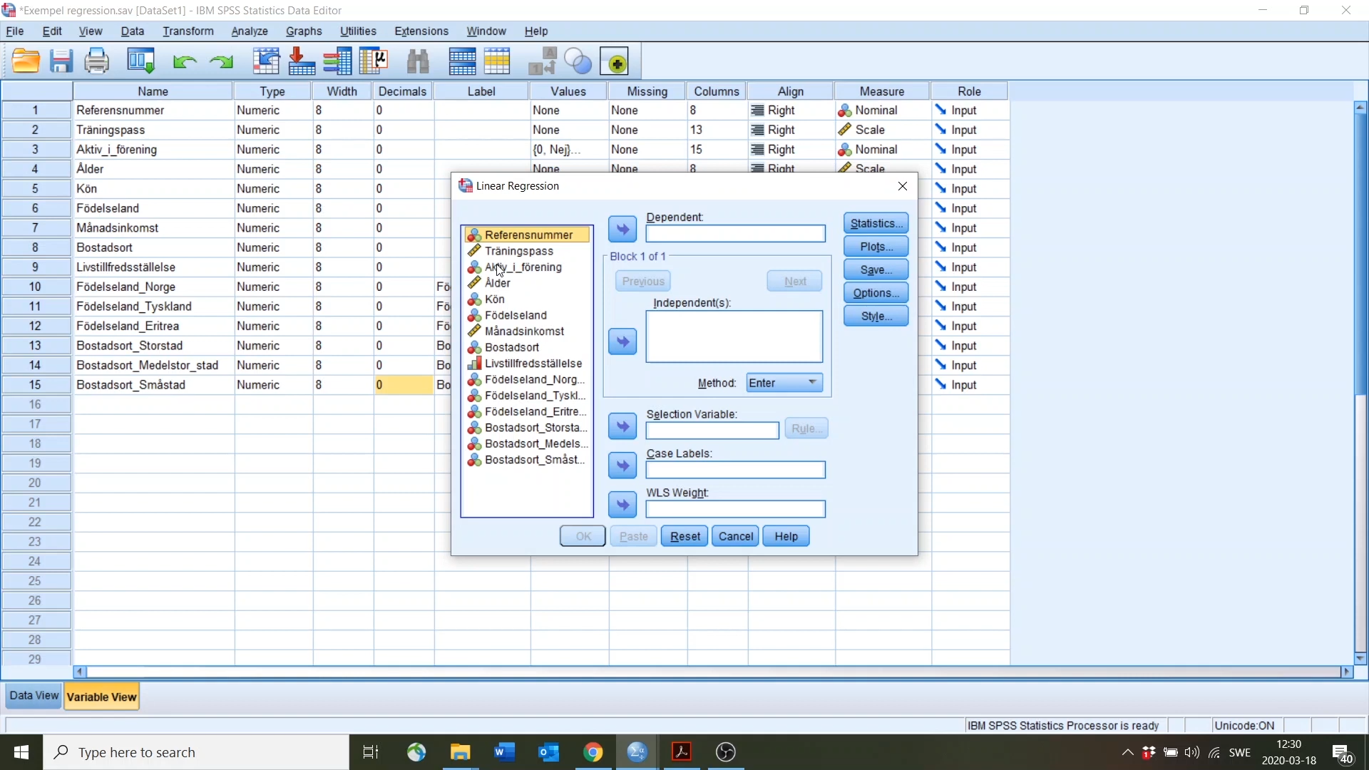Screen dimensions: 1369x770
Task: Select the Variable View tab
Action: [102, 697]
